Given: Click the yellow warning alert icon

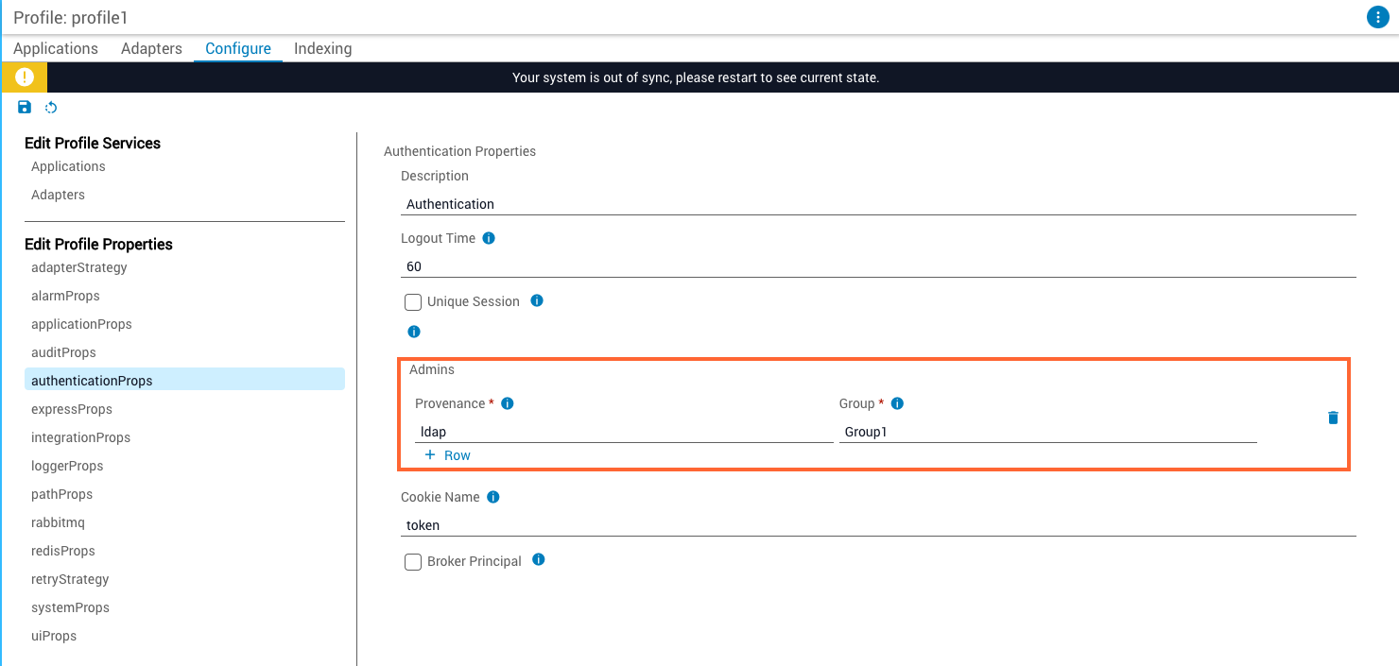Looking at the screenshot, I should [24, 77].
